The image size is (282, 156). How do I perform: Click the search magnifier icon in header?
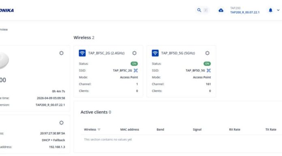(199, 10)
